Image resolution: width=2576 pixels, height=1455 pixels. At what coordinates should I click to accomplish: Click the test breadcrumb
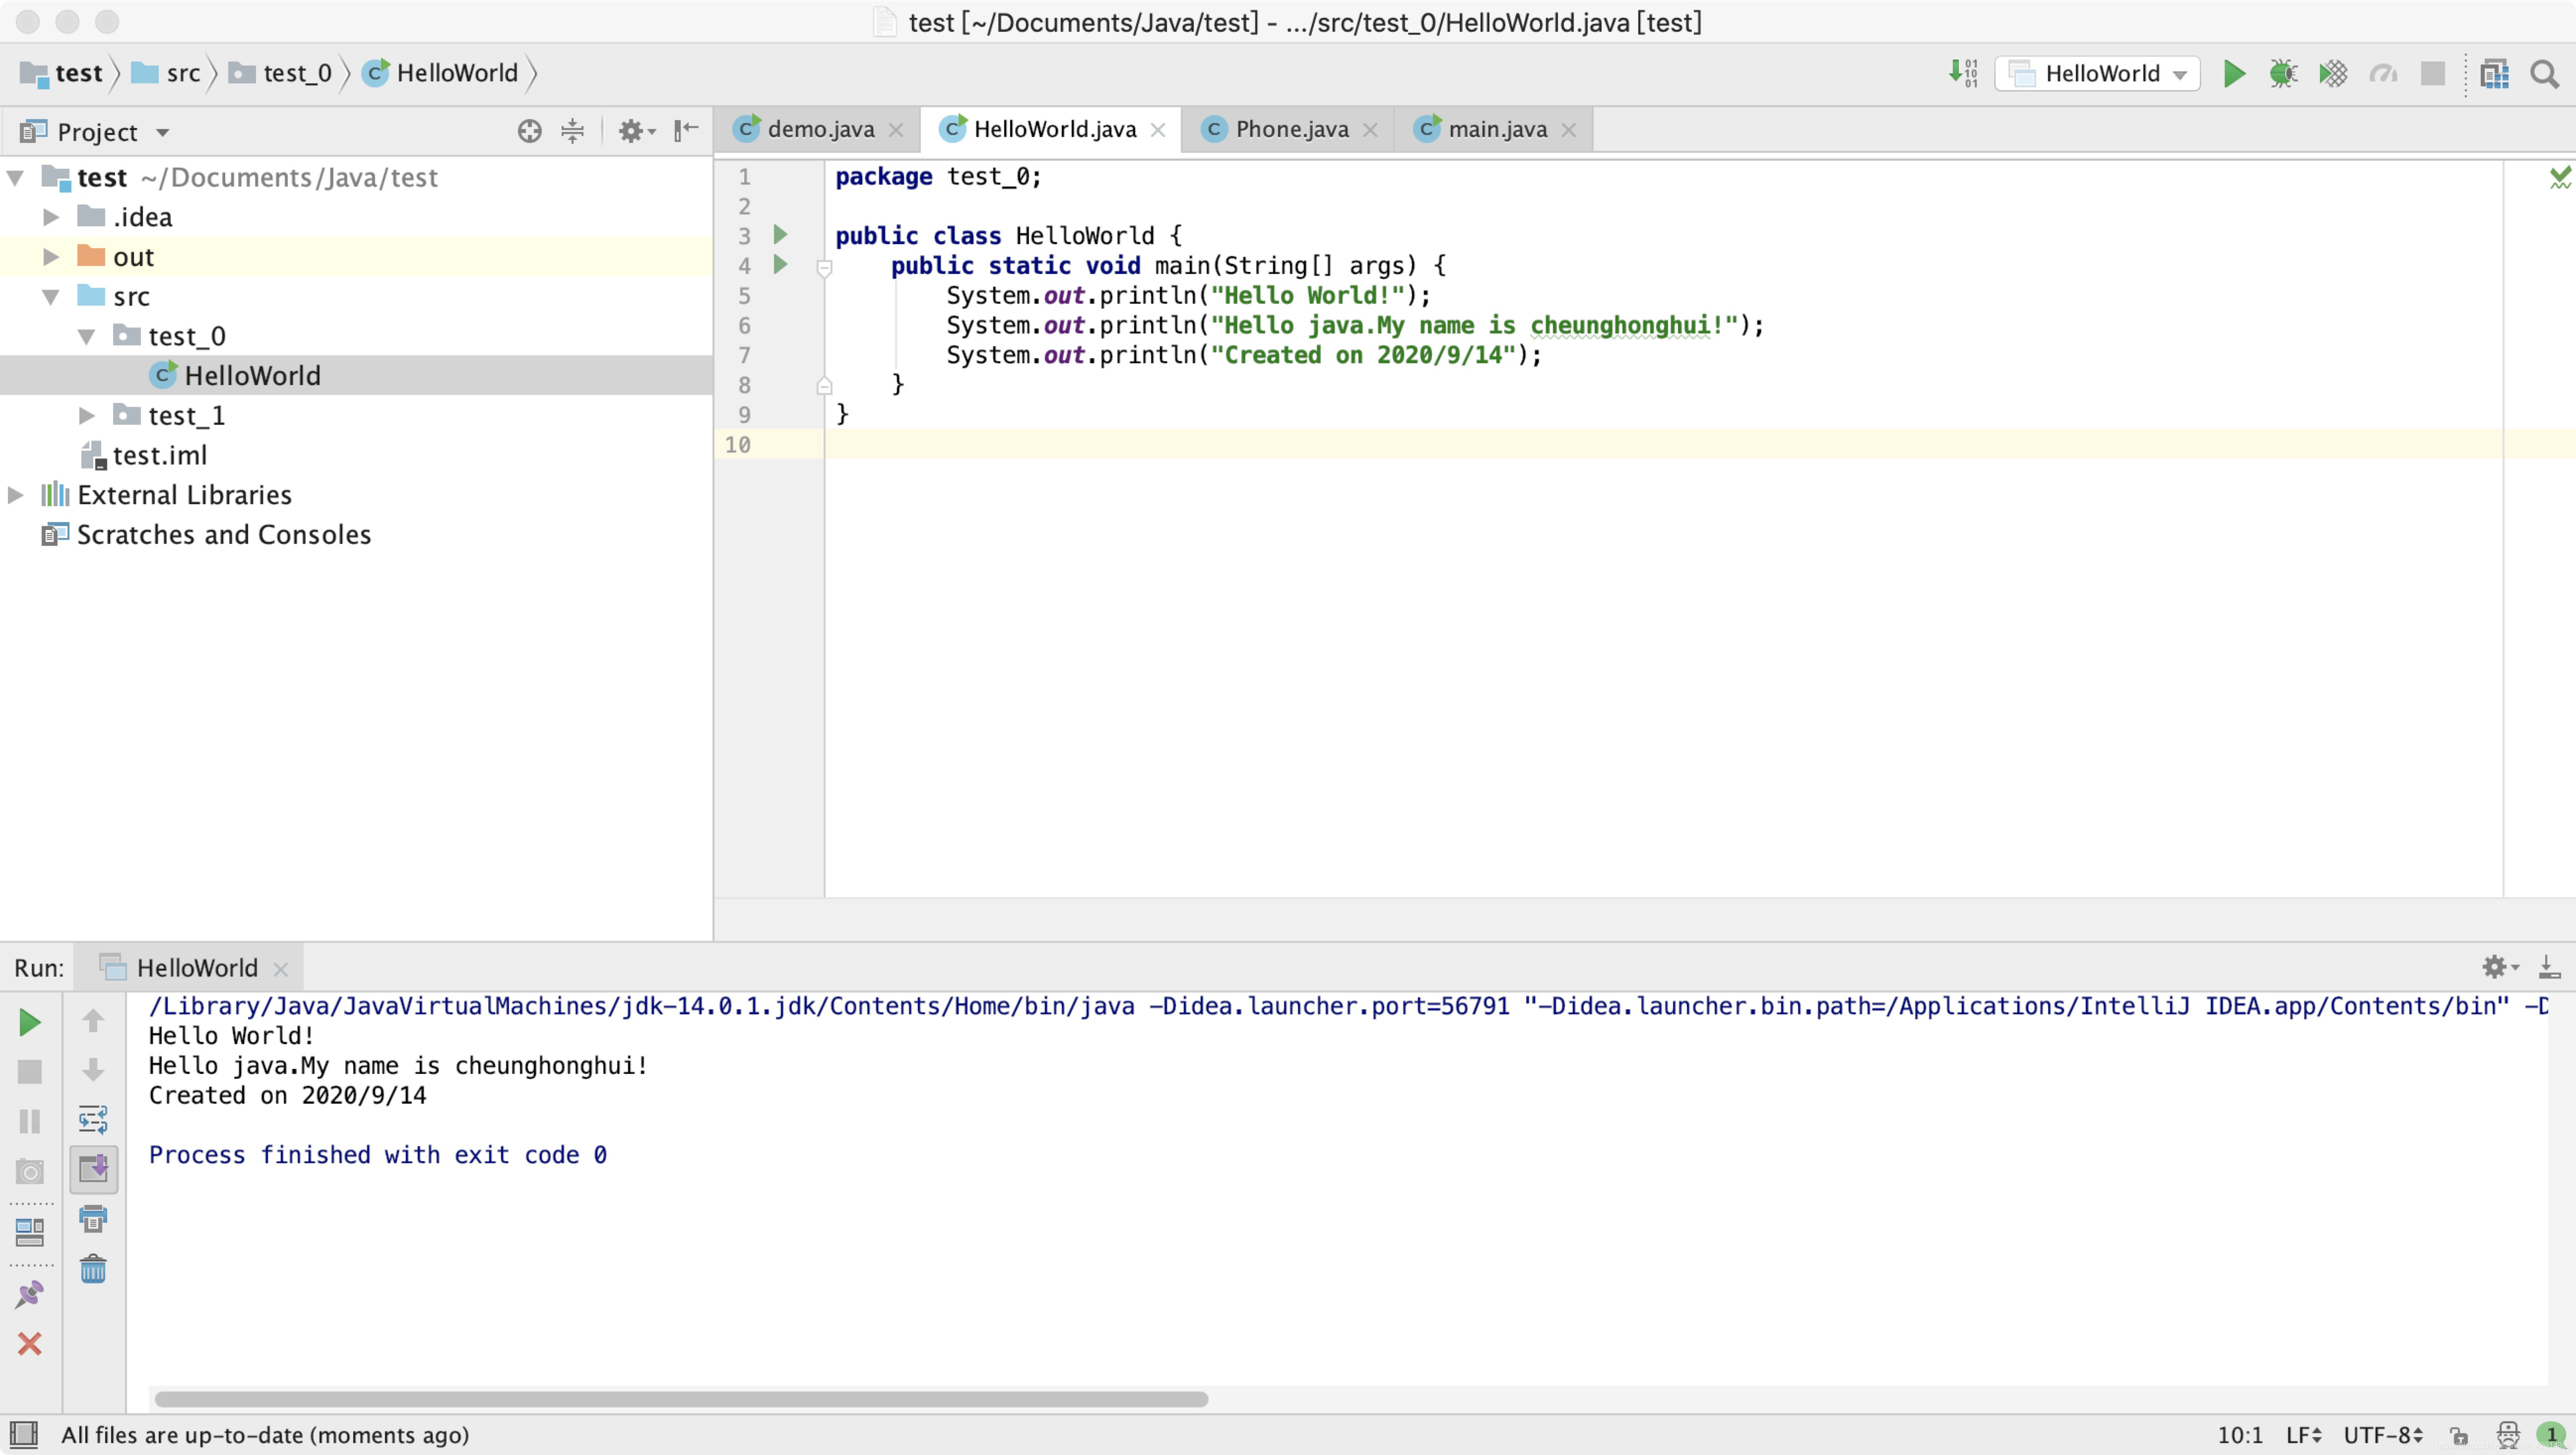click(x=62, y=73)
